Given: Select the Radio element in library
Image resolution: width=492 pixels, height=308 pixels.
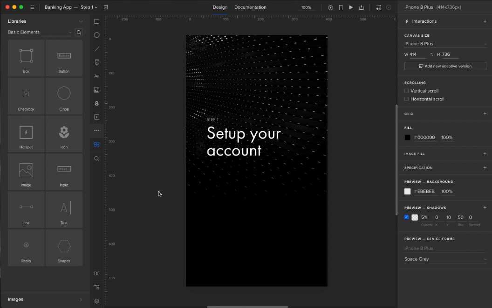Looking at the screenshot, I should 26,248.
